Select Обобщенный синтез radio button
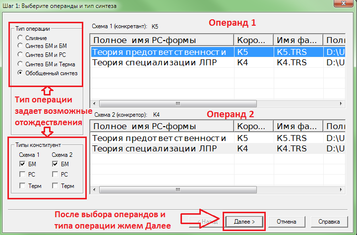 click(20, 73)
